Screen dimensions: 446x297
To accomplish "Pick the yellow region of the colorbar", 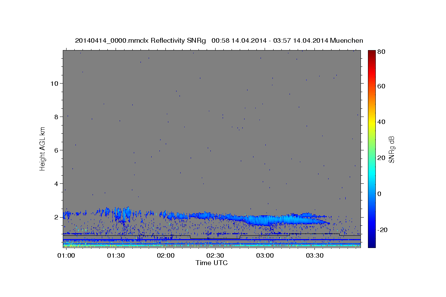I will [x=372, y=122].
